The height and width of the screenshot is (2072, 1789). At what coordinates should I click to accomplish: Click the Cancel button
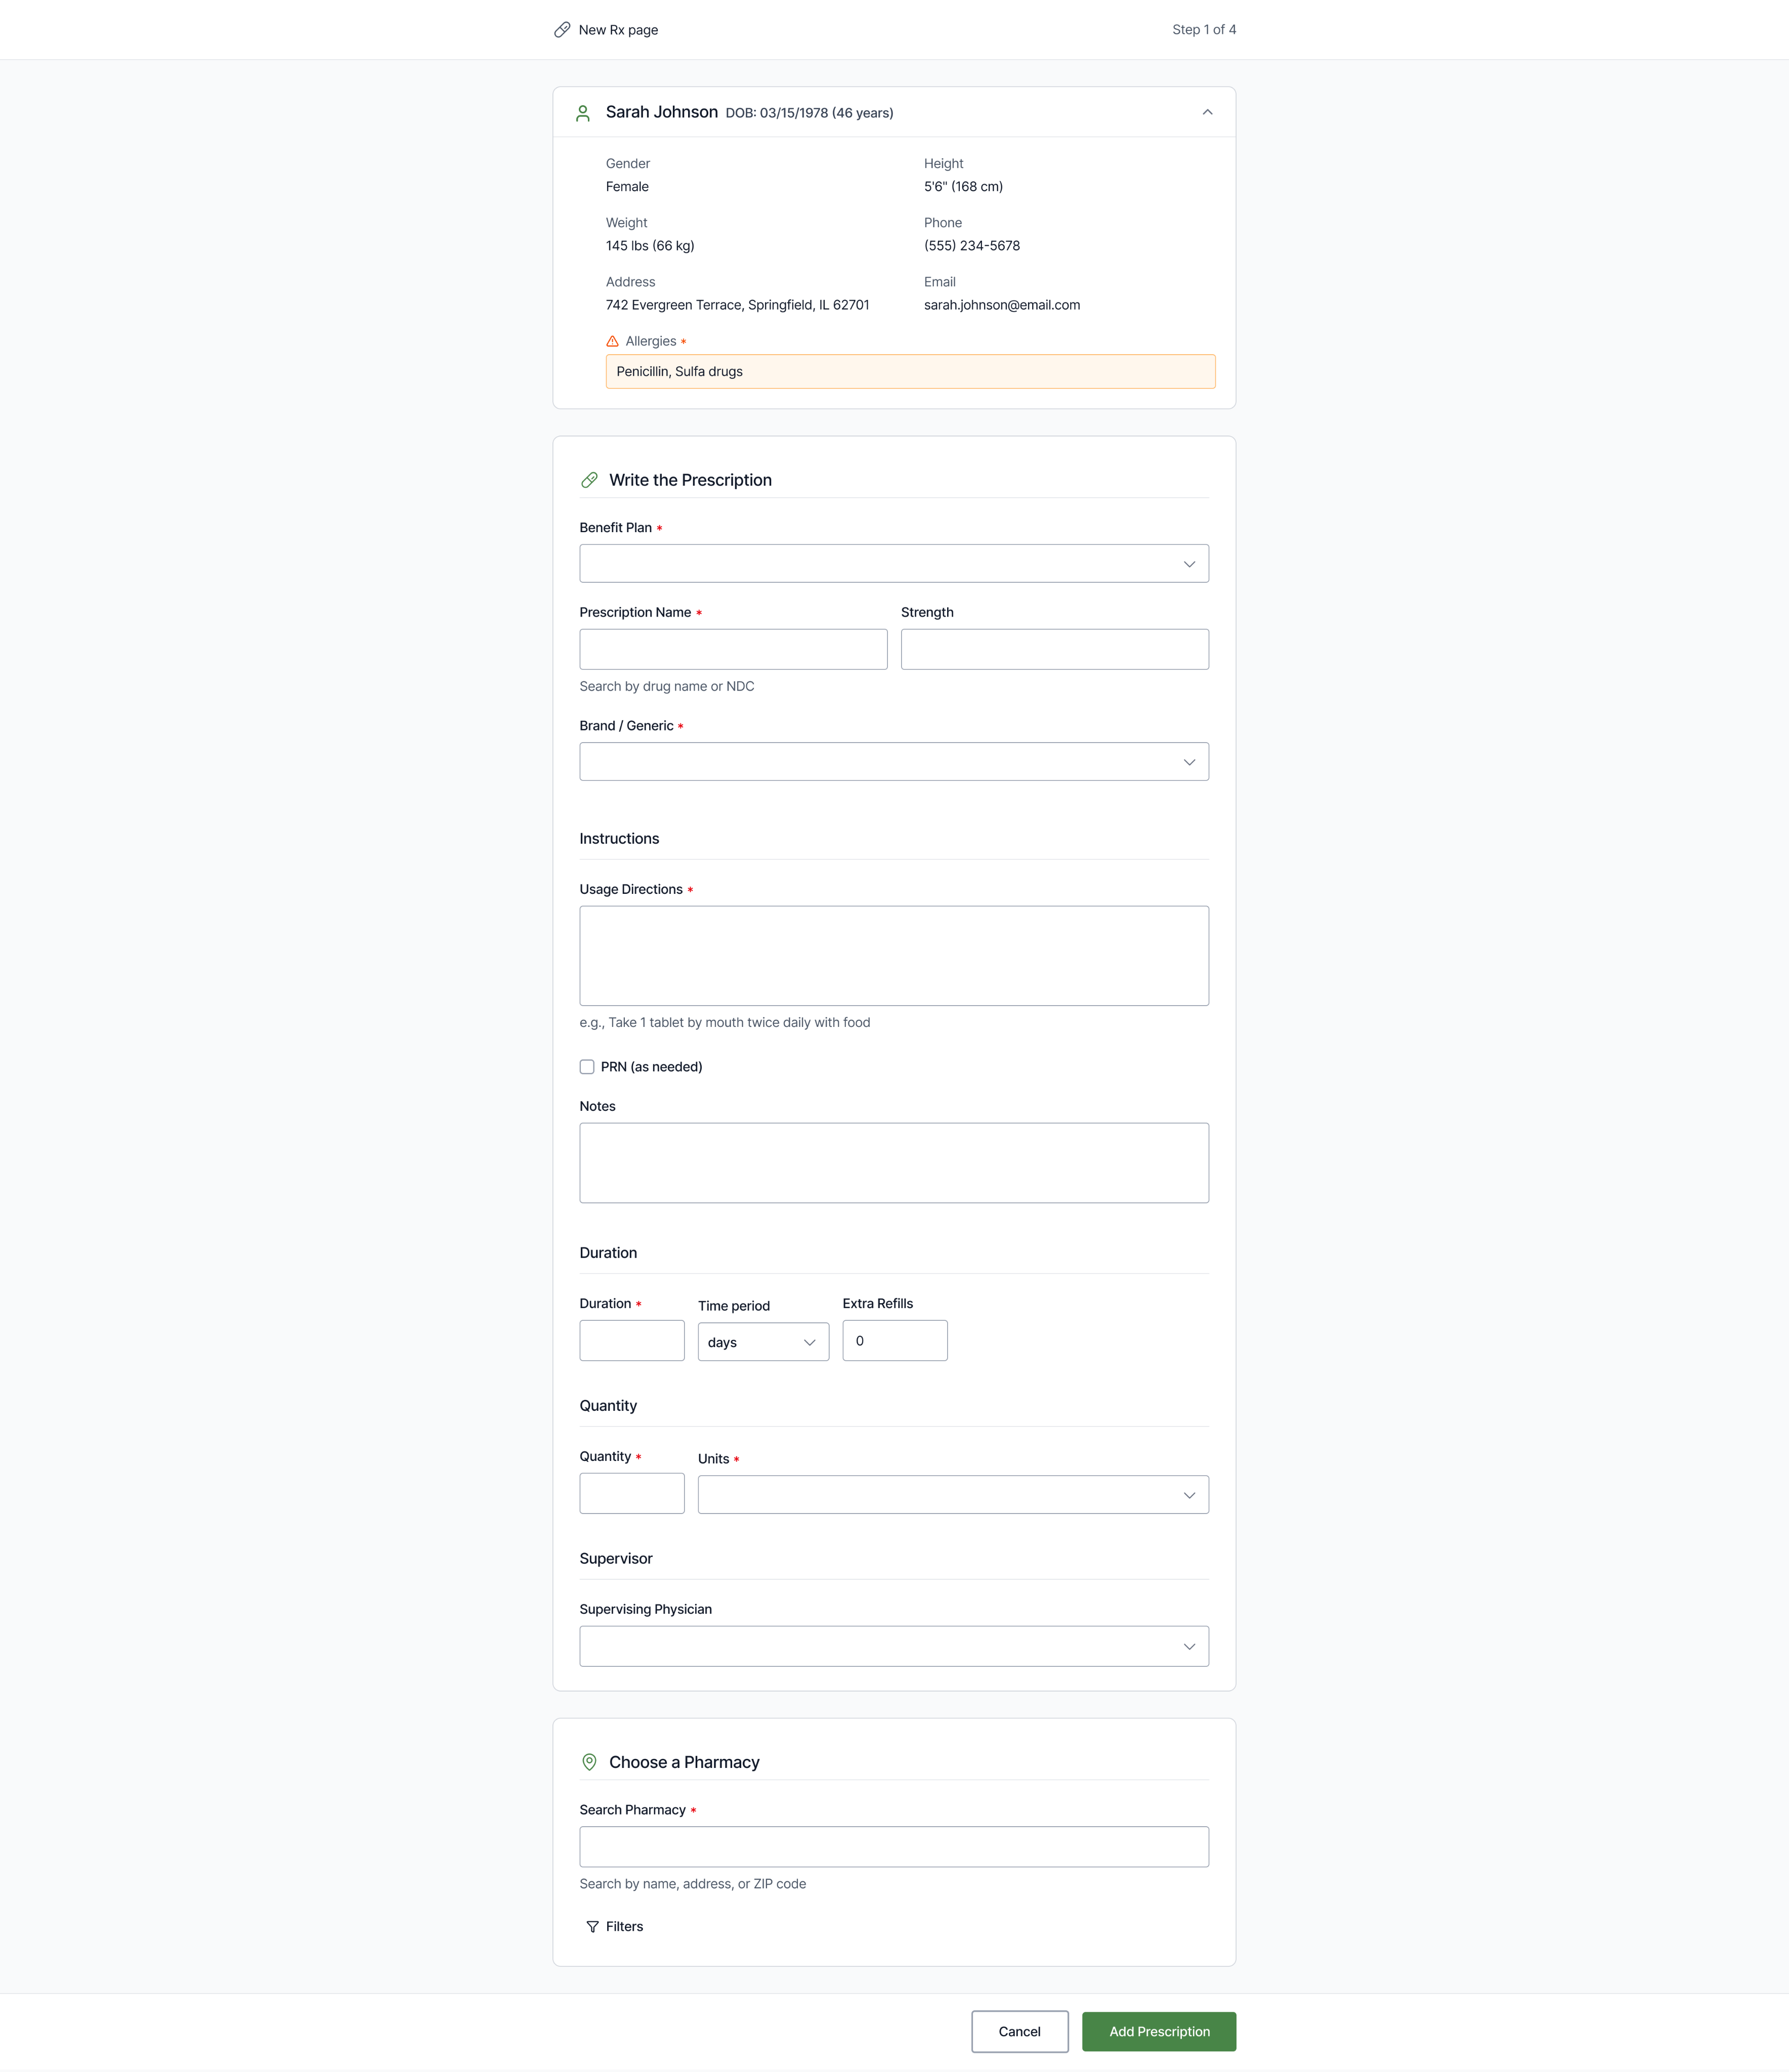click(1019, 2031)
